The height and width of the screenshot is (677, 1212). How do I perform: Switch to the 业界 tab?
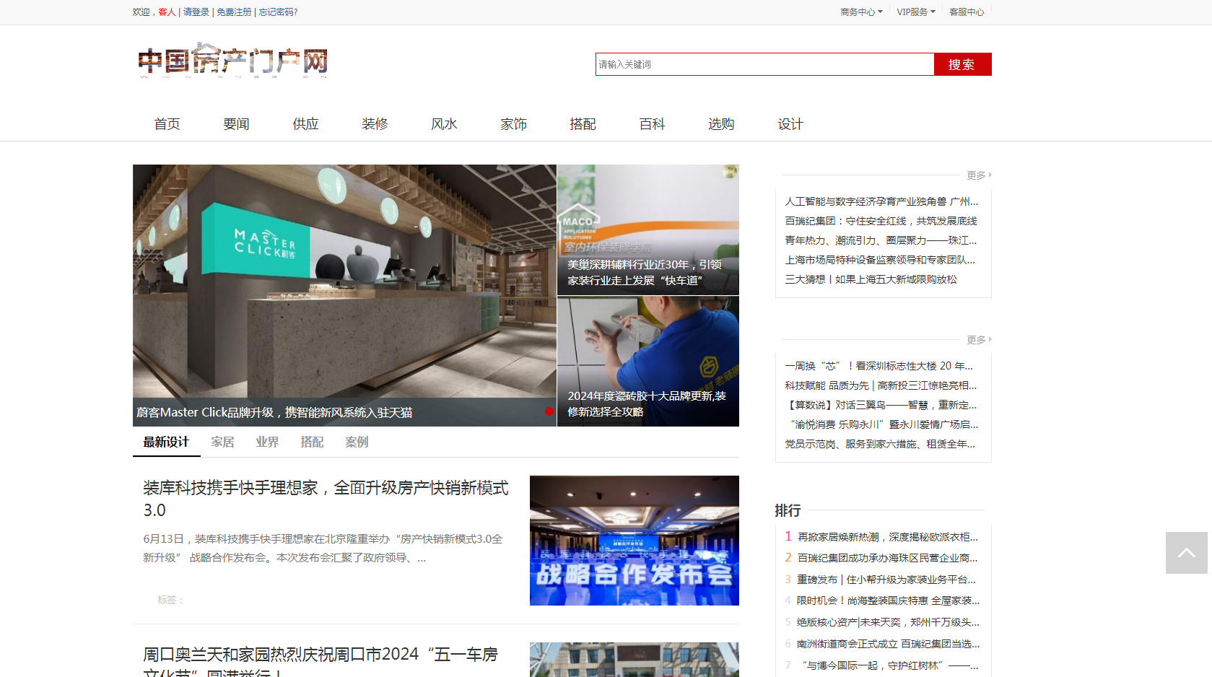[x=267, y=442]
